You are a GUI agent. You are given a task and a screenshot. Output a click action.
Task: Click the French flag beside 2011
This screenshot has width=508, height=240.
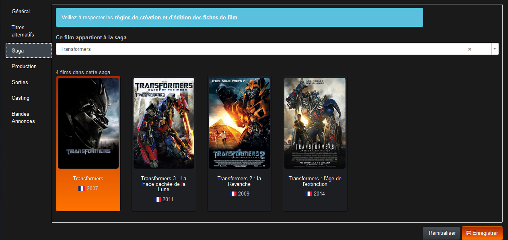158,199
